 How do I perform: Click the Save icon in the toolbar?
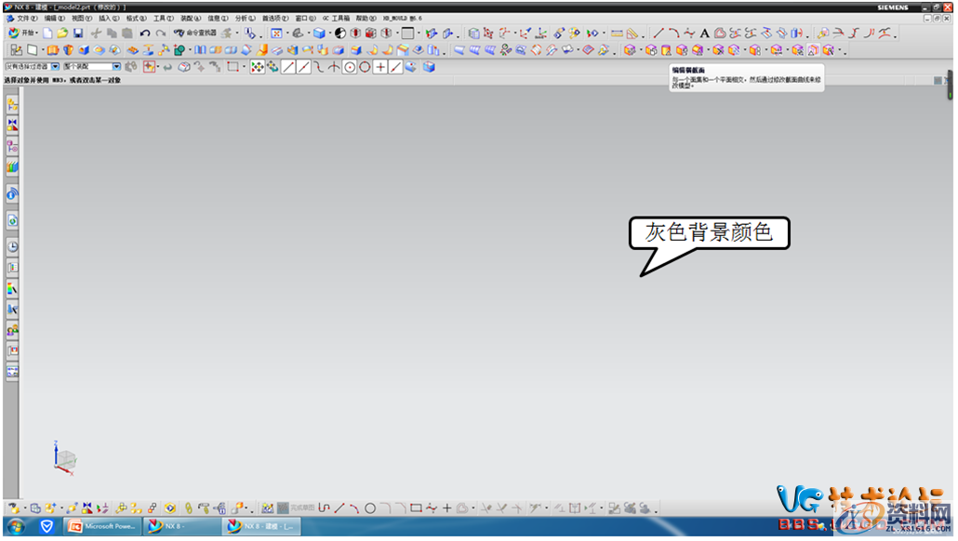click(x=78, y=33)
